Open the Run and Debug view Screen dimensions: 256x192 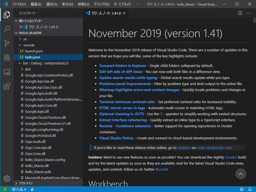pos(7,58)
